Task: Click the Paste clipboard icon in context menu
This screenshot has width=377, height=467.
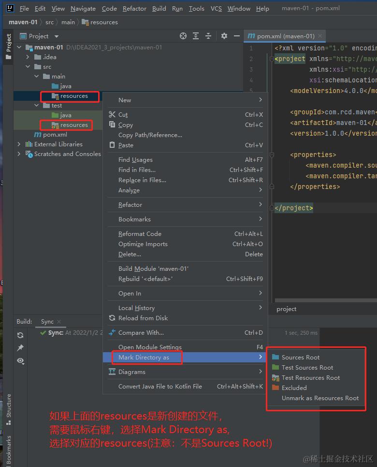Action: [112, 145]
